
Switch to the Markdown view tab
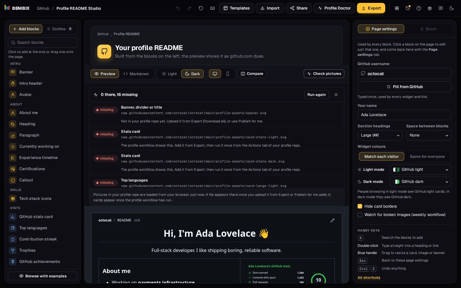136,74
